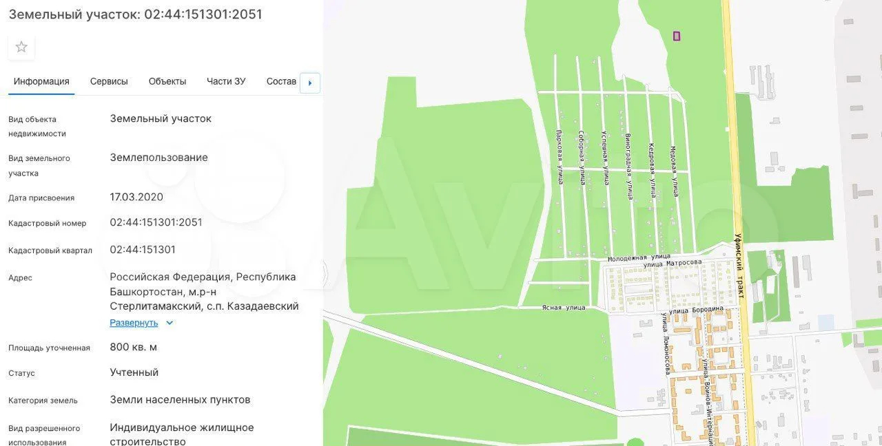
Task: Open the Сервисы tab
Action: (x=109, y=81)
